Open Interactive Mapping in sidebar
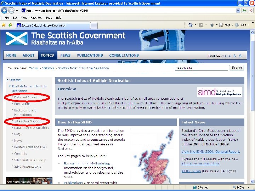 point(28,121)
